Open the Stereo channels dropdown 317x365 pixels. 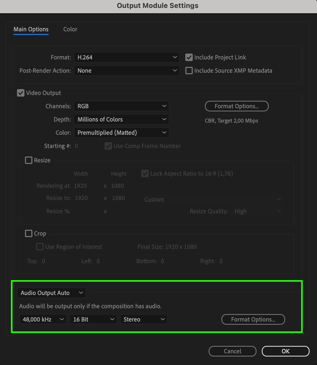click(144, 319)
